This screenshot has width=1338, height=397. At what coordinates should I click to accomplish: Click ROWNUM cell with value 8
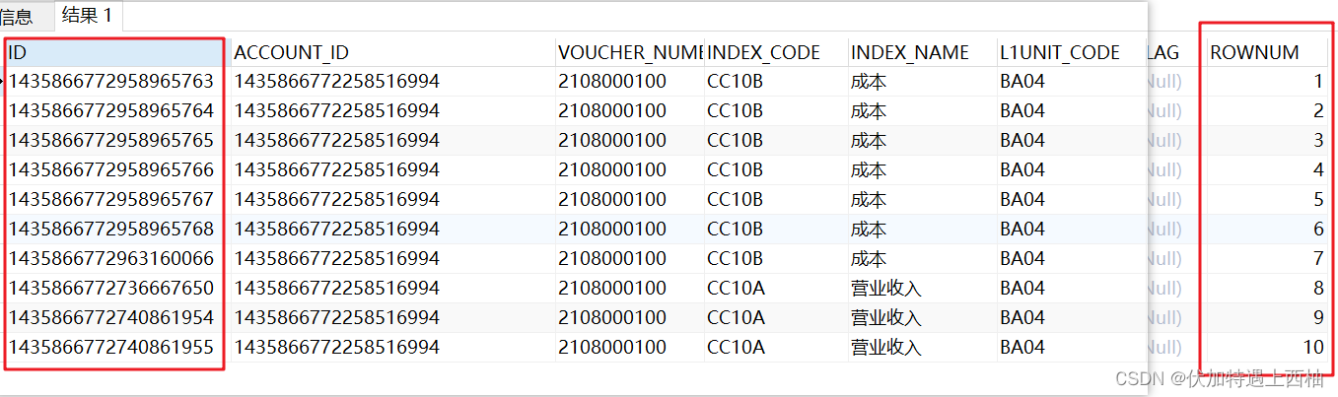(x=1269, y=289)
